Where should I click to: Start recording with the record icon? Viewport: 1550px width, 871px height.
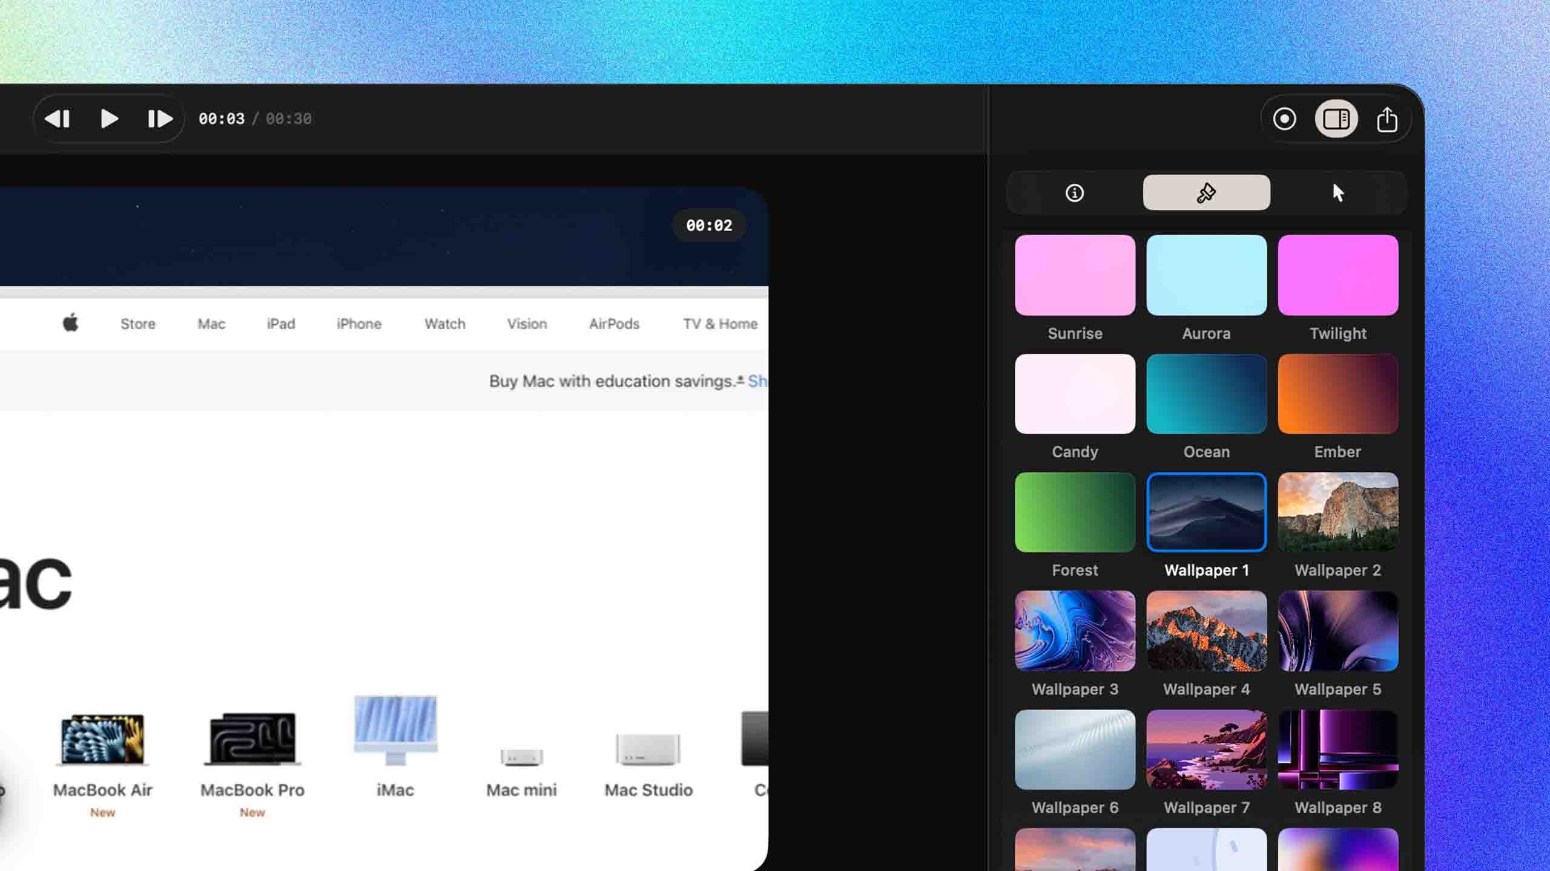pyautogui.click(x=1284, y=119)
